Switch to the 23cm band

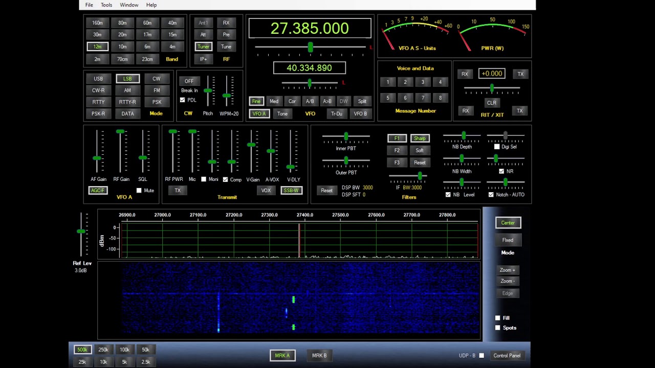tap(147, 59)
